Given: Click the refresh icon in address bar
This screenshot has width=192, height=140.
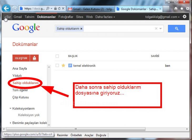Looking at the screenshot, I should 59,8.
